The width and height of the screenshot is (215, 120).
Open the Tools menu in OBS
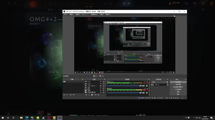(x=102, y=15)
